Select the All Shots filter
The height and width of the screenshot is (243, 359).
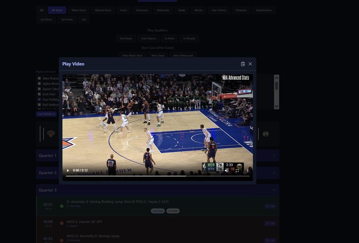pyautogui.click(x=57, y=10)
